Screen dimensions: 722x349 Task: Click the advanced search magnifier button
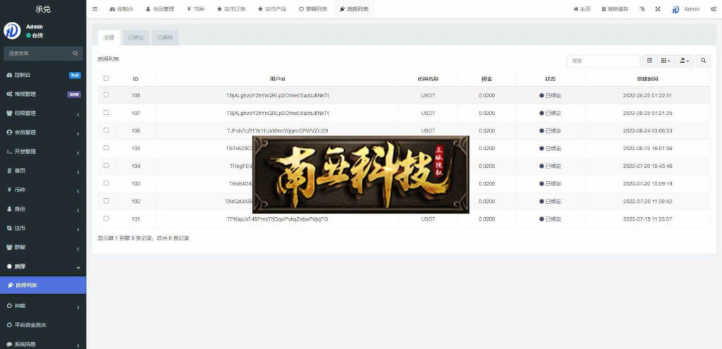tap(703, 61)
